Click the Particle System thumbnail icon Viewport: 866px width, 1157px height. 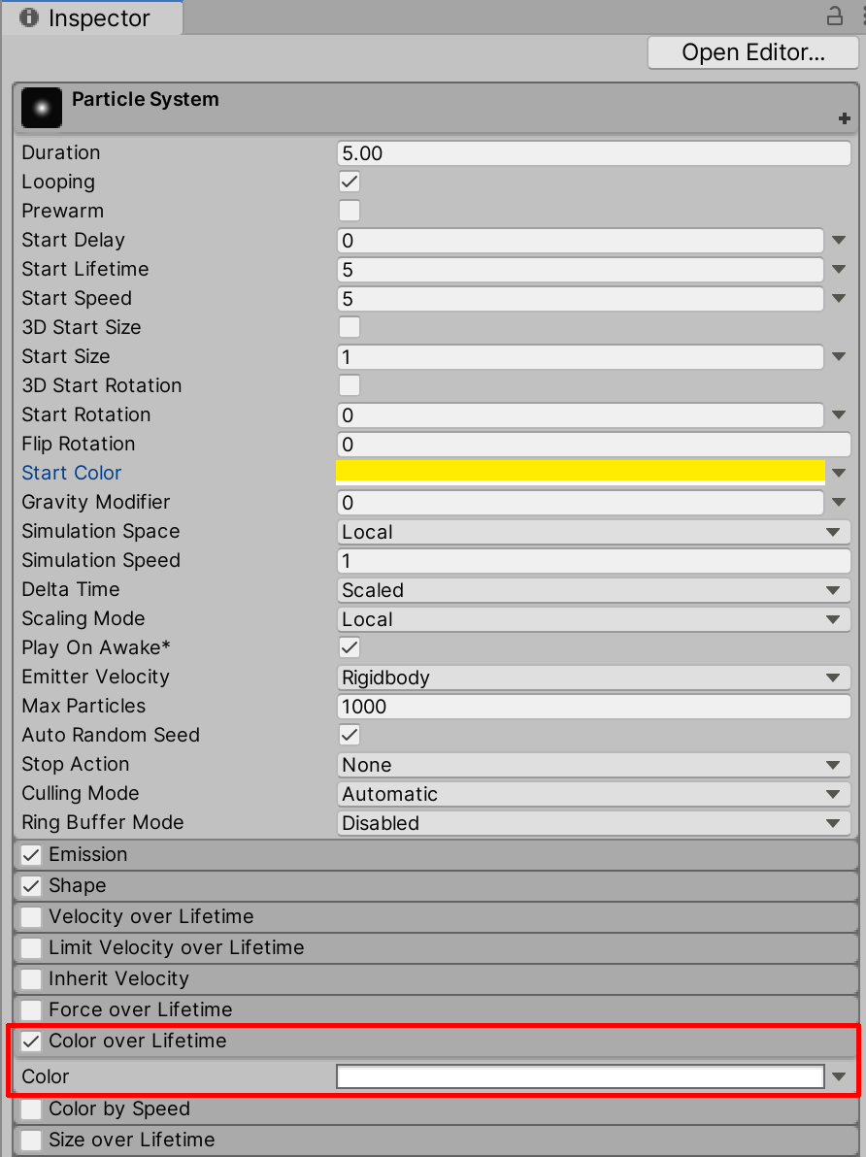pyautogui.click(x=41, y=107)
